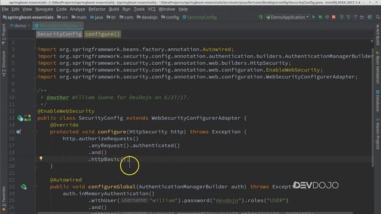Open the Help menu

[183, 10]
